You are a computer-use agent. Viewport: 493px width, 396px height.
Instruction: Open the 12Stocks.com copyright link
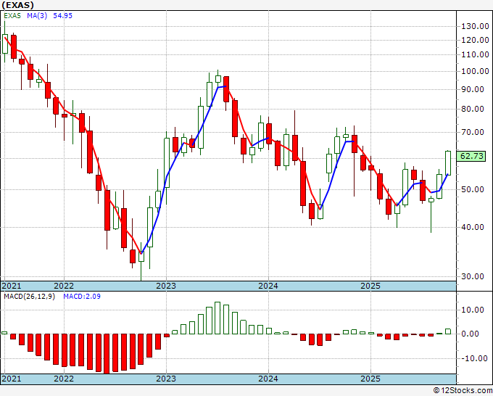(x=463, y=391)
